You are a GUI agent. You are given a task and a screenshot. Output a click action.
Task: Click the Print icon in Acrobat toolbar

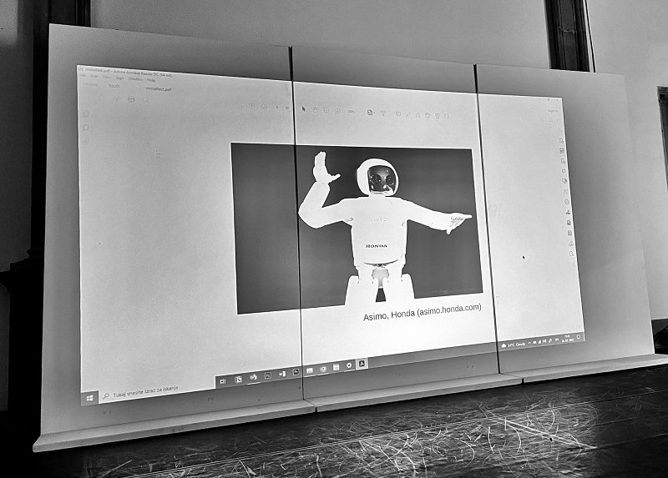tap(131, 99)
